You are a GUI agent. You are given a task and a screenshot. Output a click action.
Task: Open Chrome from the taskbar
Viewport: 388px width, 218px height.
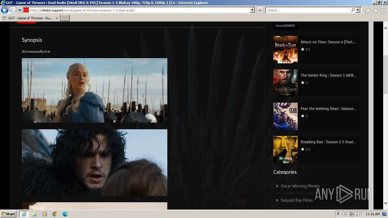point(55,214)
